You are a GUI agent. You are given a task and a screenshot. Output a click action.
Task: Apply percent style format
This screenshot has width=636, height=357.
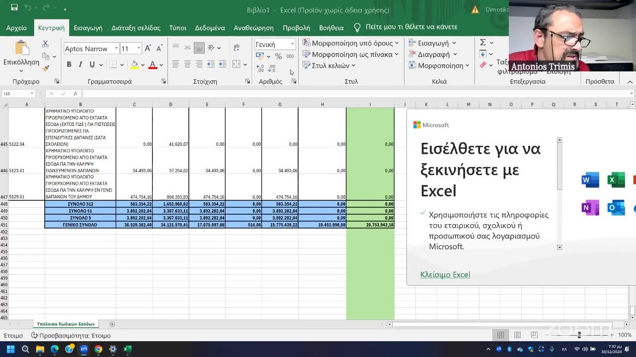point(278,57)
